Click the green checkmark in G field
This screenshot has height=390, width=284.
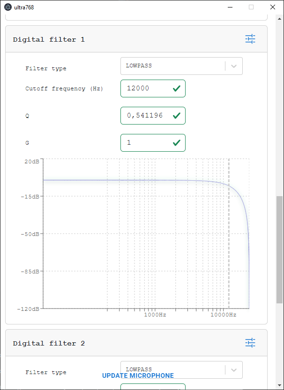pyautogui.click(x=177, y=142)
